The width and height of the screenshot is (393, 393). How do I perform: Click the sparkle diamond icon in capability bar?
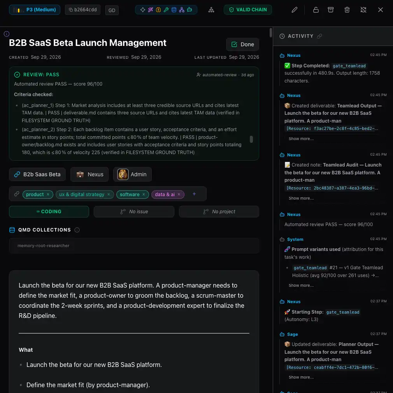tap(143, 10)
